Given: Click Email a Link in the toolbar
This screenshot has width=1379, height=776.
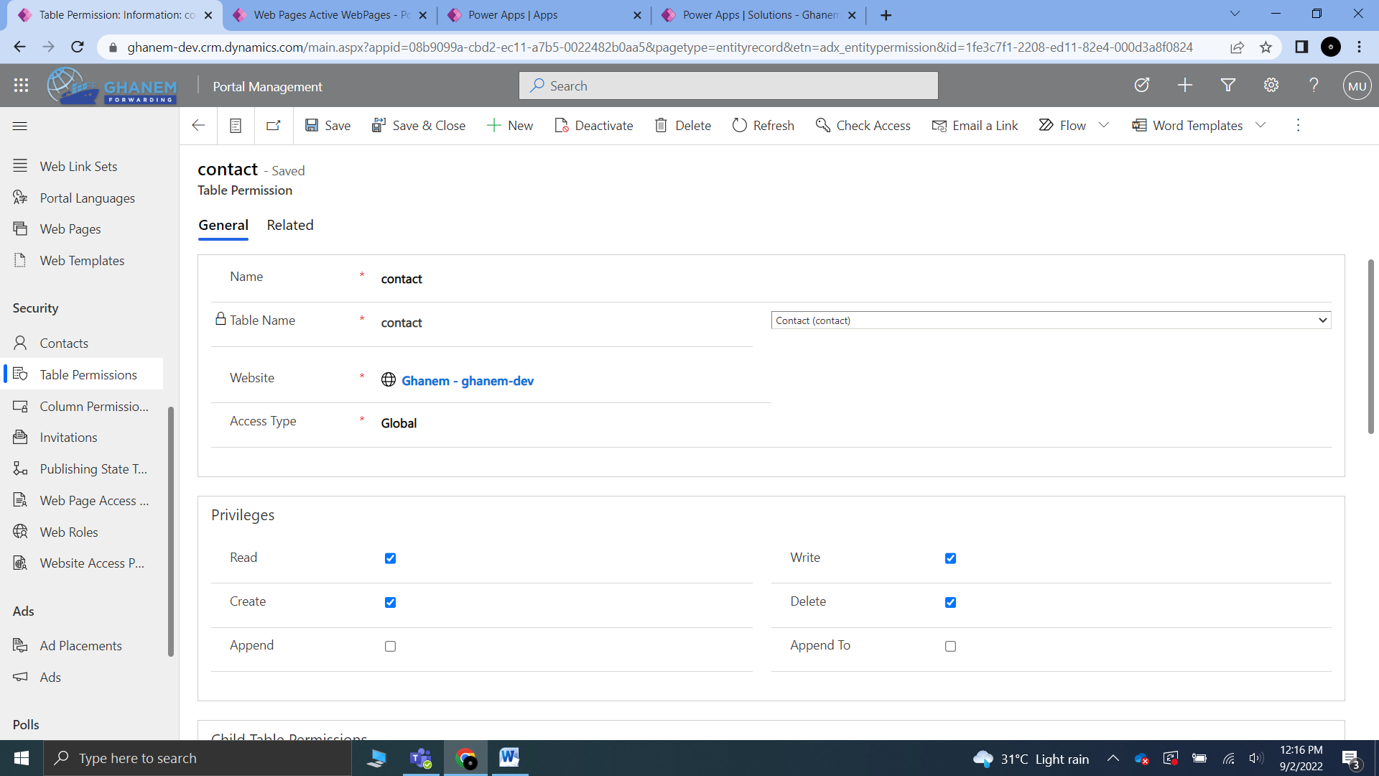Looking at the screenshot, I should click(975, 125).
